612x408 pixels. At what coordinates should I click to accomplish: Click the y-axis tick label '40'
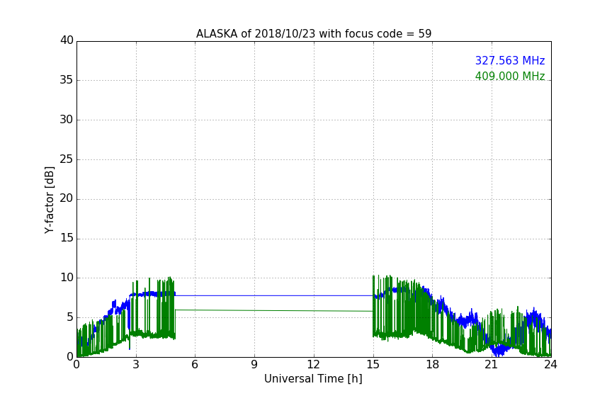coord(67,40)
